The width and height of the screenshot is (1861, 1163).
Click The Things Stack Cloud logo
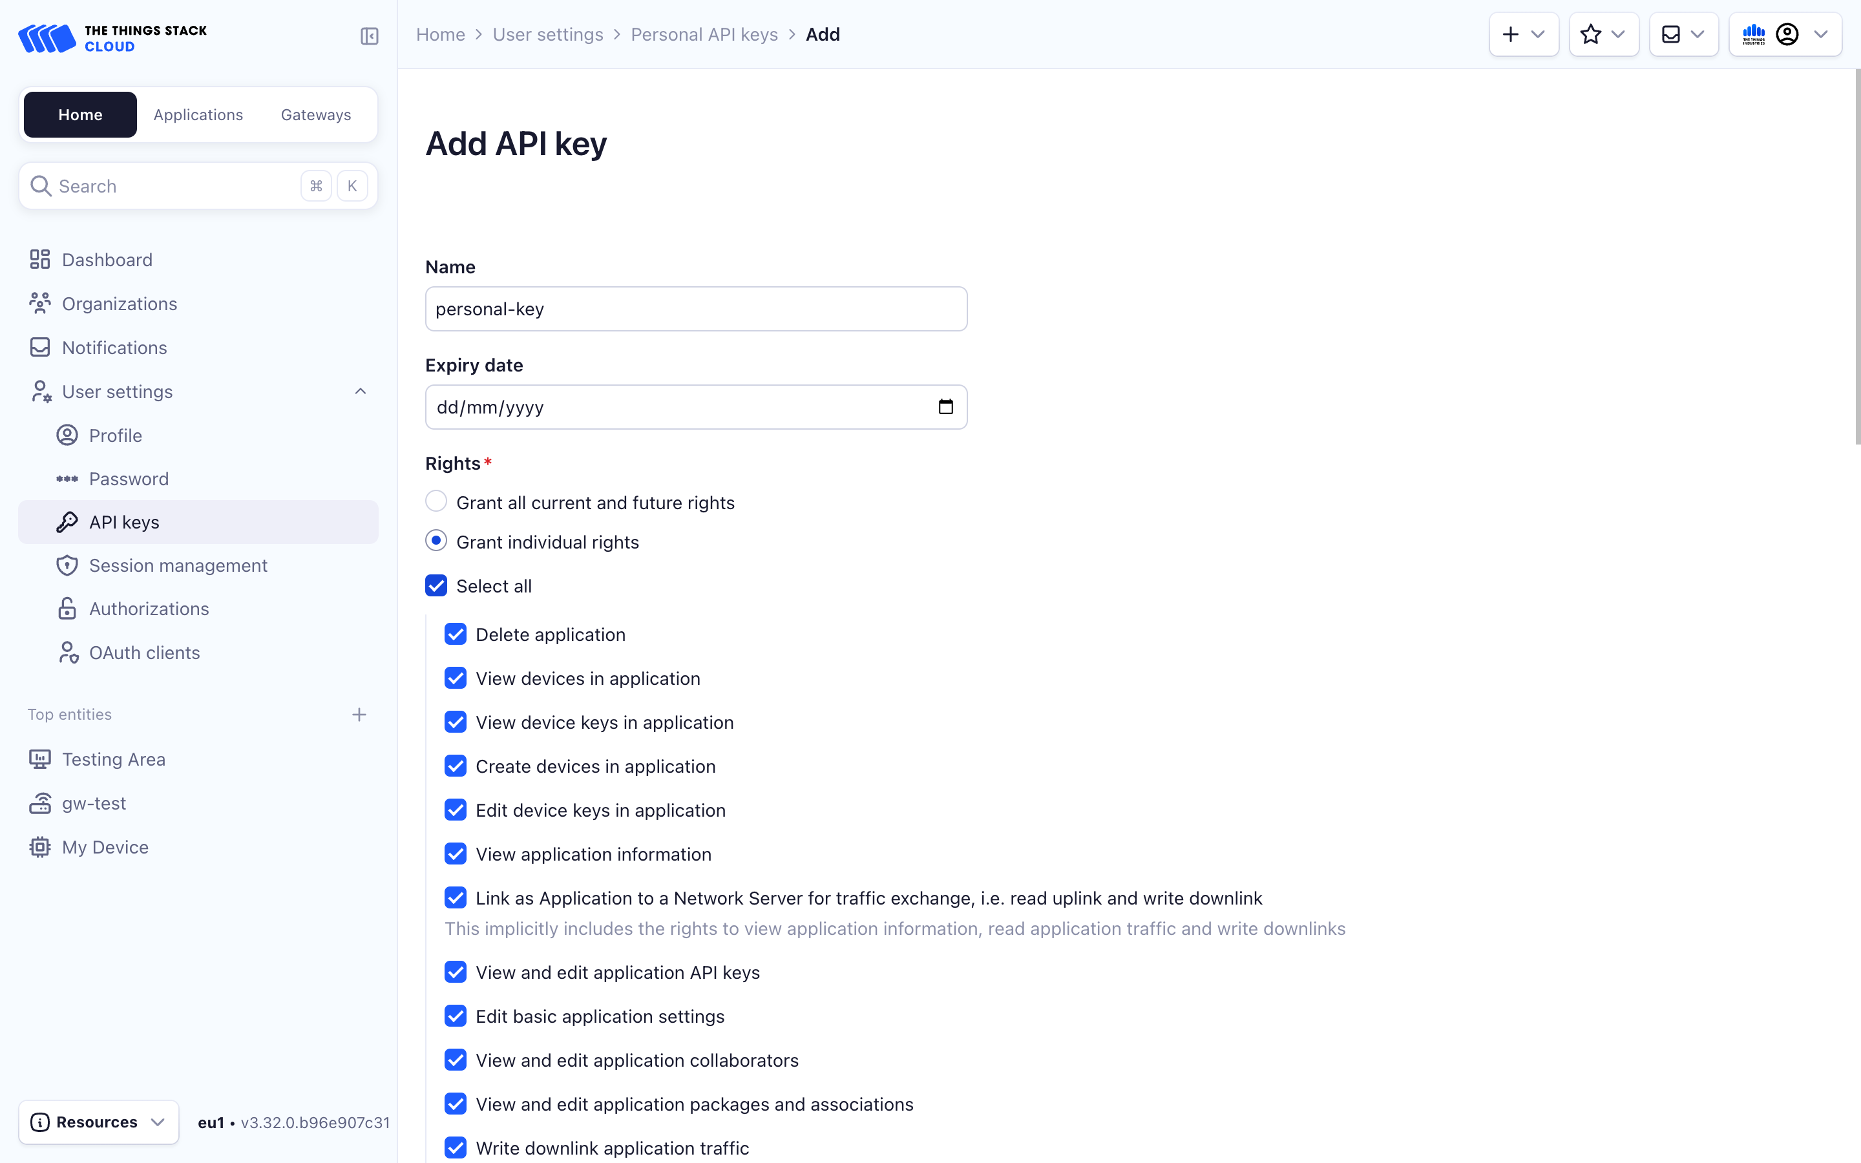click(x=112, y=37)
